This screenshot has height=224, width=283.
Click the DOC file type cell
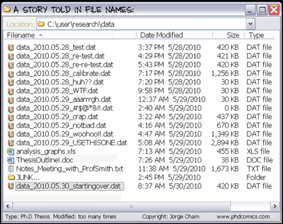tap(260, 160)
